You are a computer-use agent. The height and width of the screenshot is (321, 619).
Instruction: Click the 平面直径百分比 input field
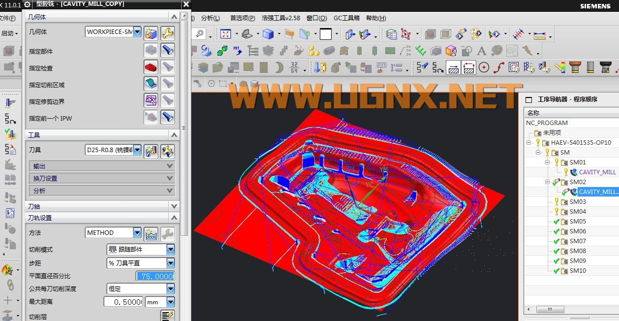tap(155, 276)
